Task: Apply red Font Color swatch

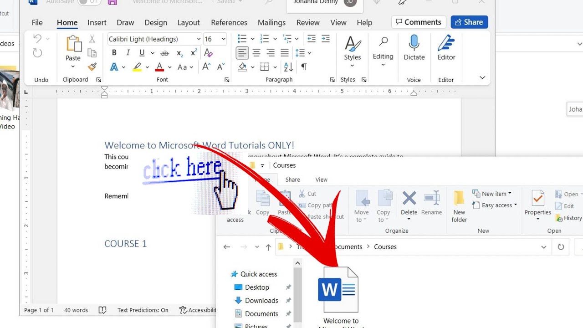Action: (159, 67)
